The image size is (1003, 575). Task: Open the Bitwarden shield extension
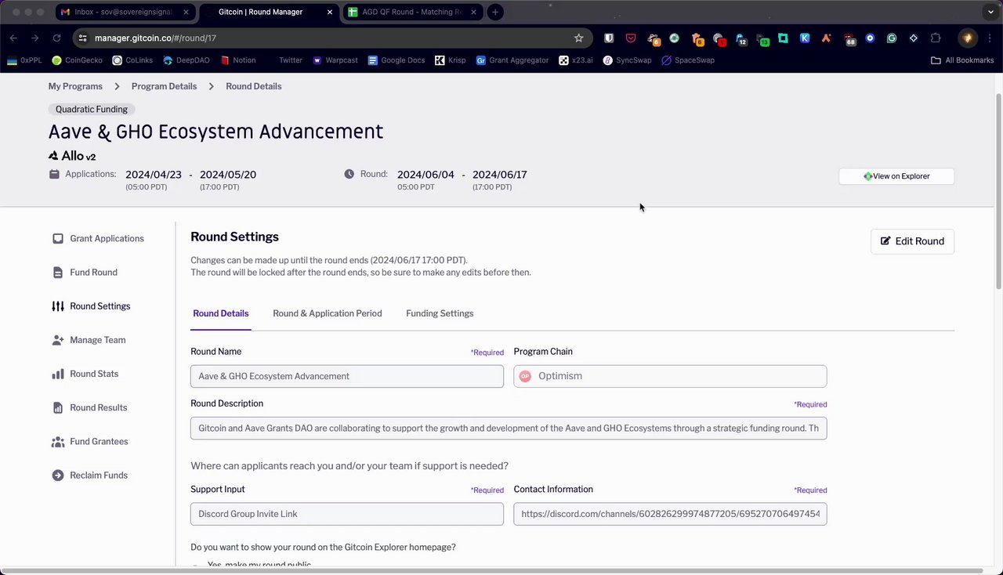point(609,38)
